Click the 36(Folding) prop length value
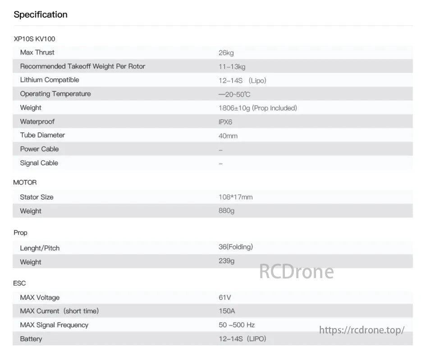421x351 pixels. click(235, 247)
